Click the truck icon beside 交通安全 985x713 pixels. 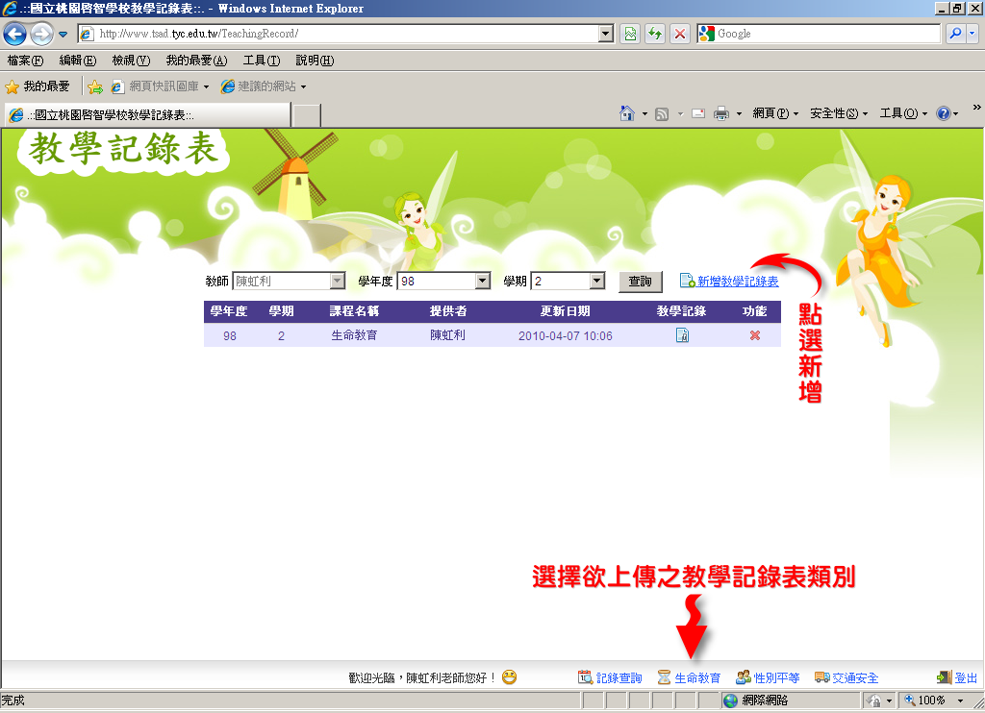(822, 677)
